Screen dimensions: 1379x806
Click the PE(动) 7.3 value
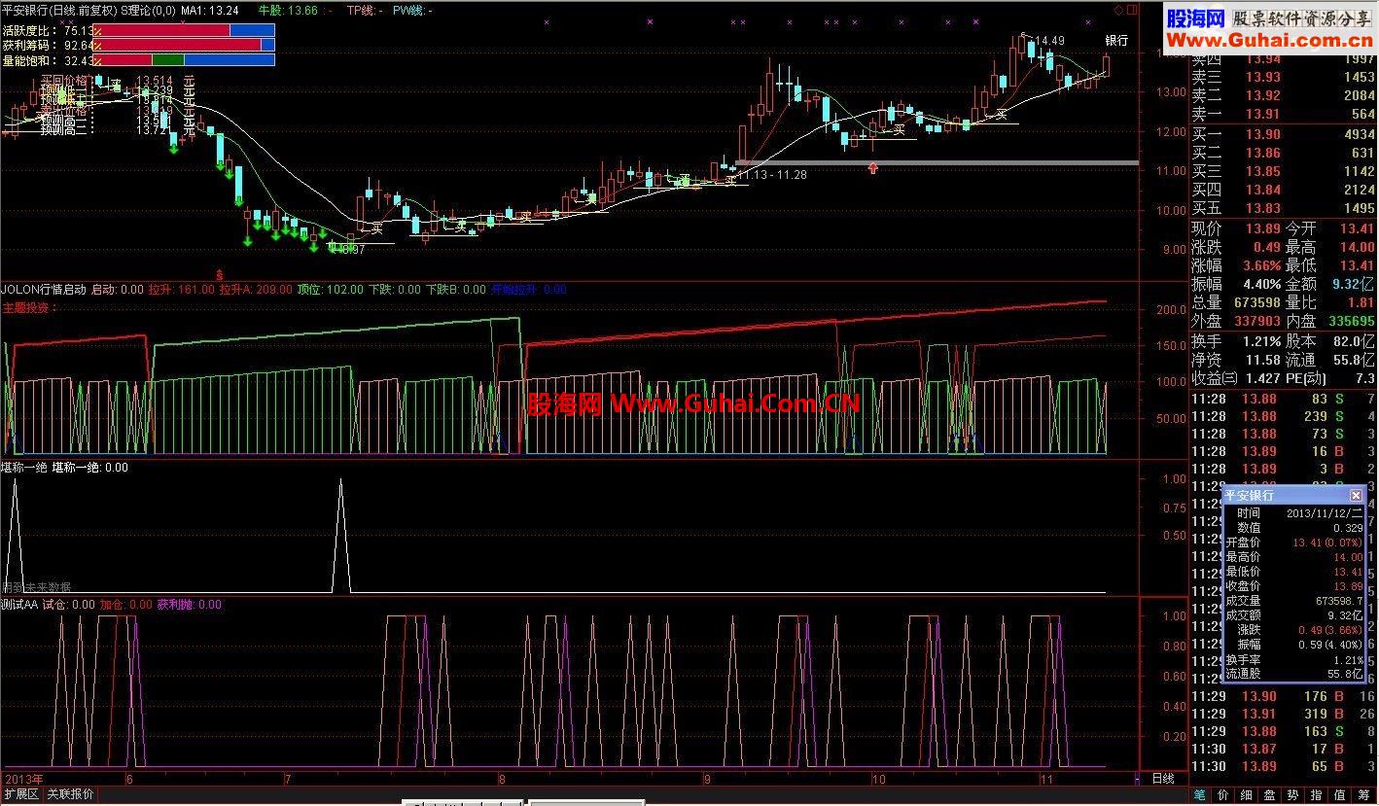tap(1365, 378)
